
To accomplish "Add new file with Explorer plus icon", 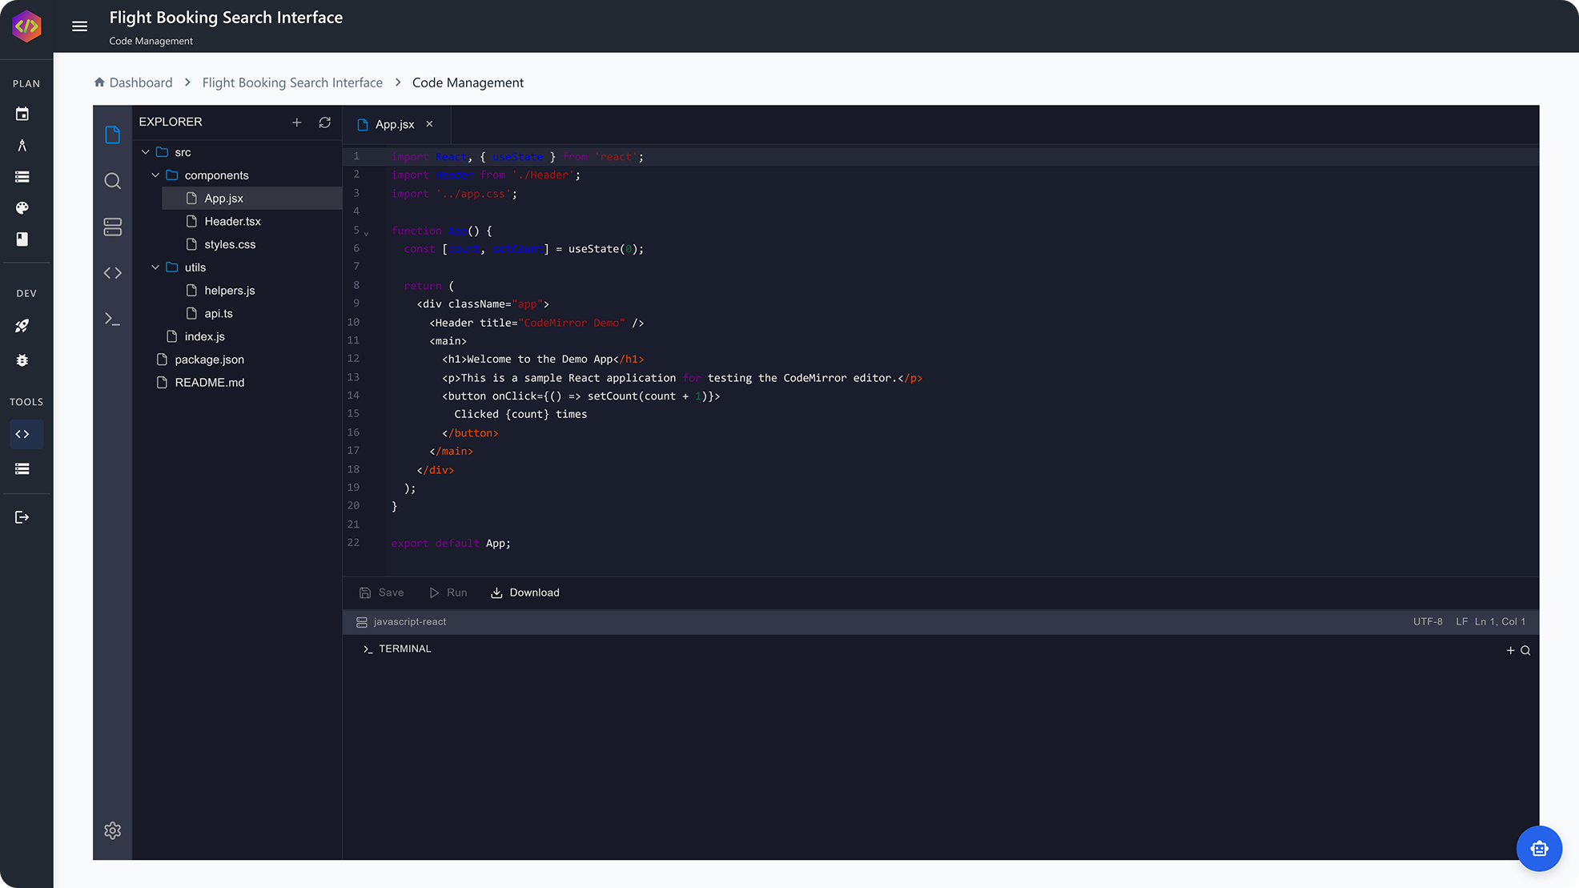I will pyautogui.click(x=297, y=123).
